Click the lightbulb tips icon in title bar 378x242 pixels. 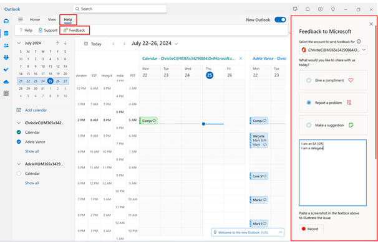coord(333,9)
